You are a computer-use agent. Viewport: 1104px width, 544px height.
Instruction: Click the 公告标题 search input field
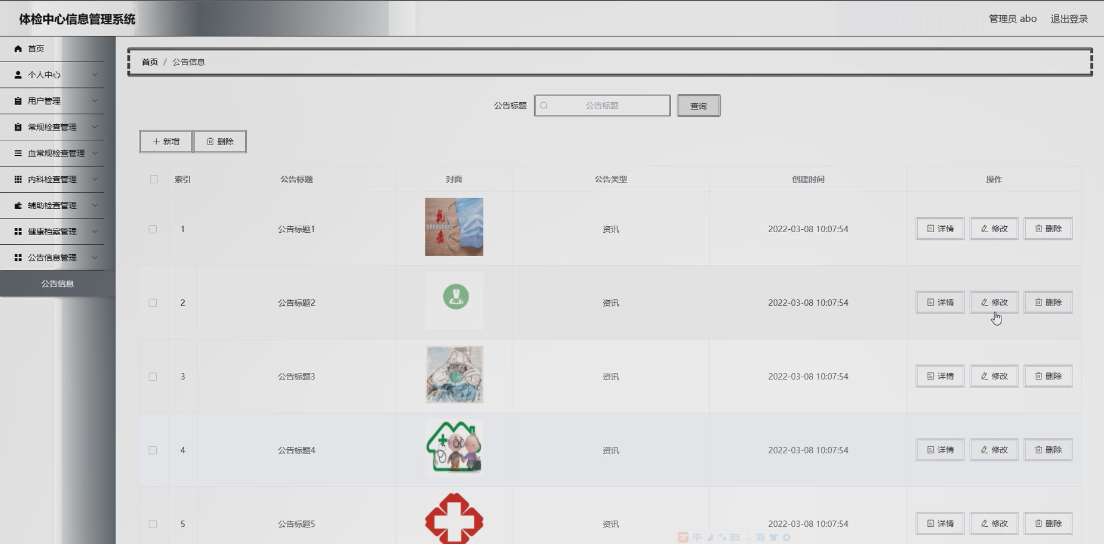[x=602, y=106]
